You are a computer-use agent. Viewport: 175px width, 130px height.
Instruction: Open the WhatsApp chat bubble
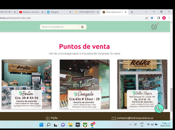click(x=159, y=108)
